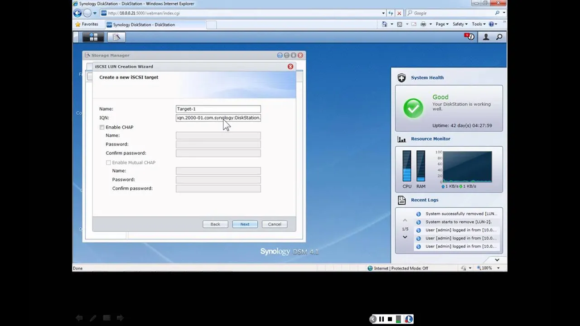Click the IE Print icon

tap(423, 24)
